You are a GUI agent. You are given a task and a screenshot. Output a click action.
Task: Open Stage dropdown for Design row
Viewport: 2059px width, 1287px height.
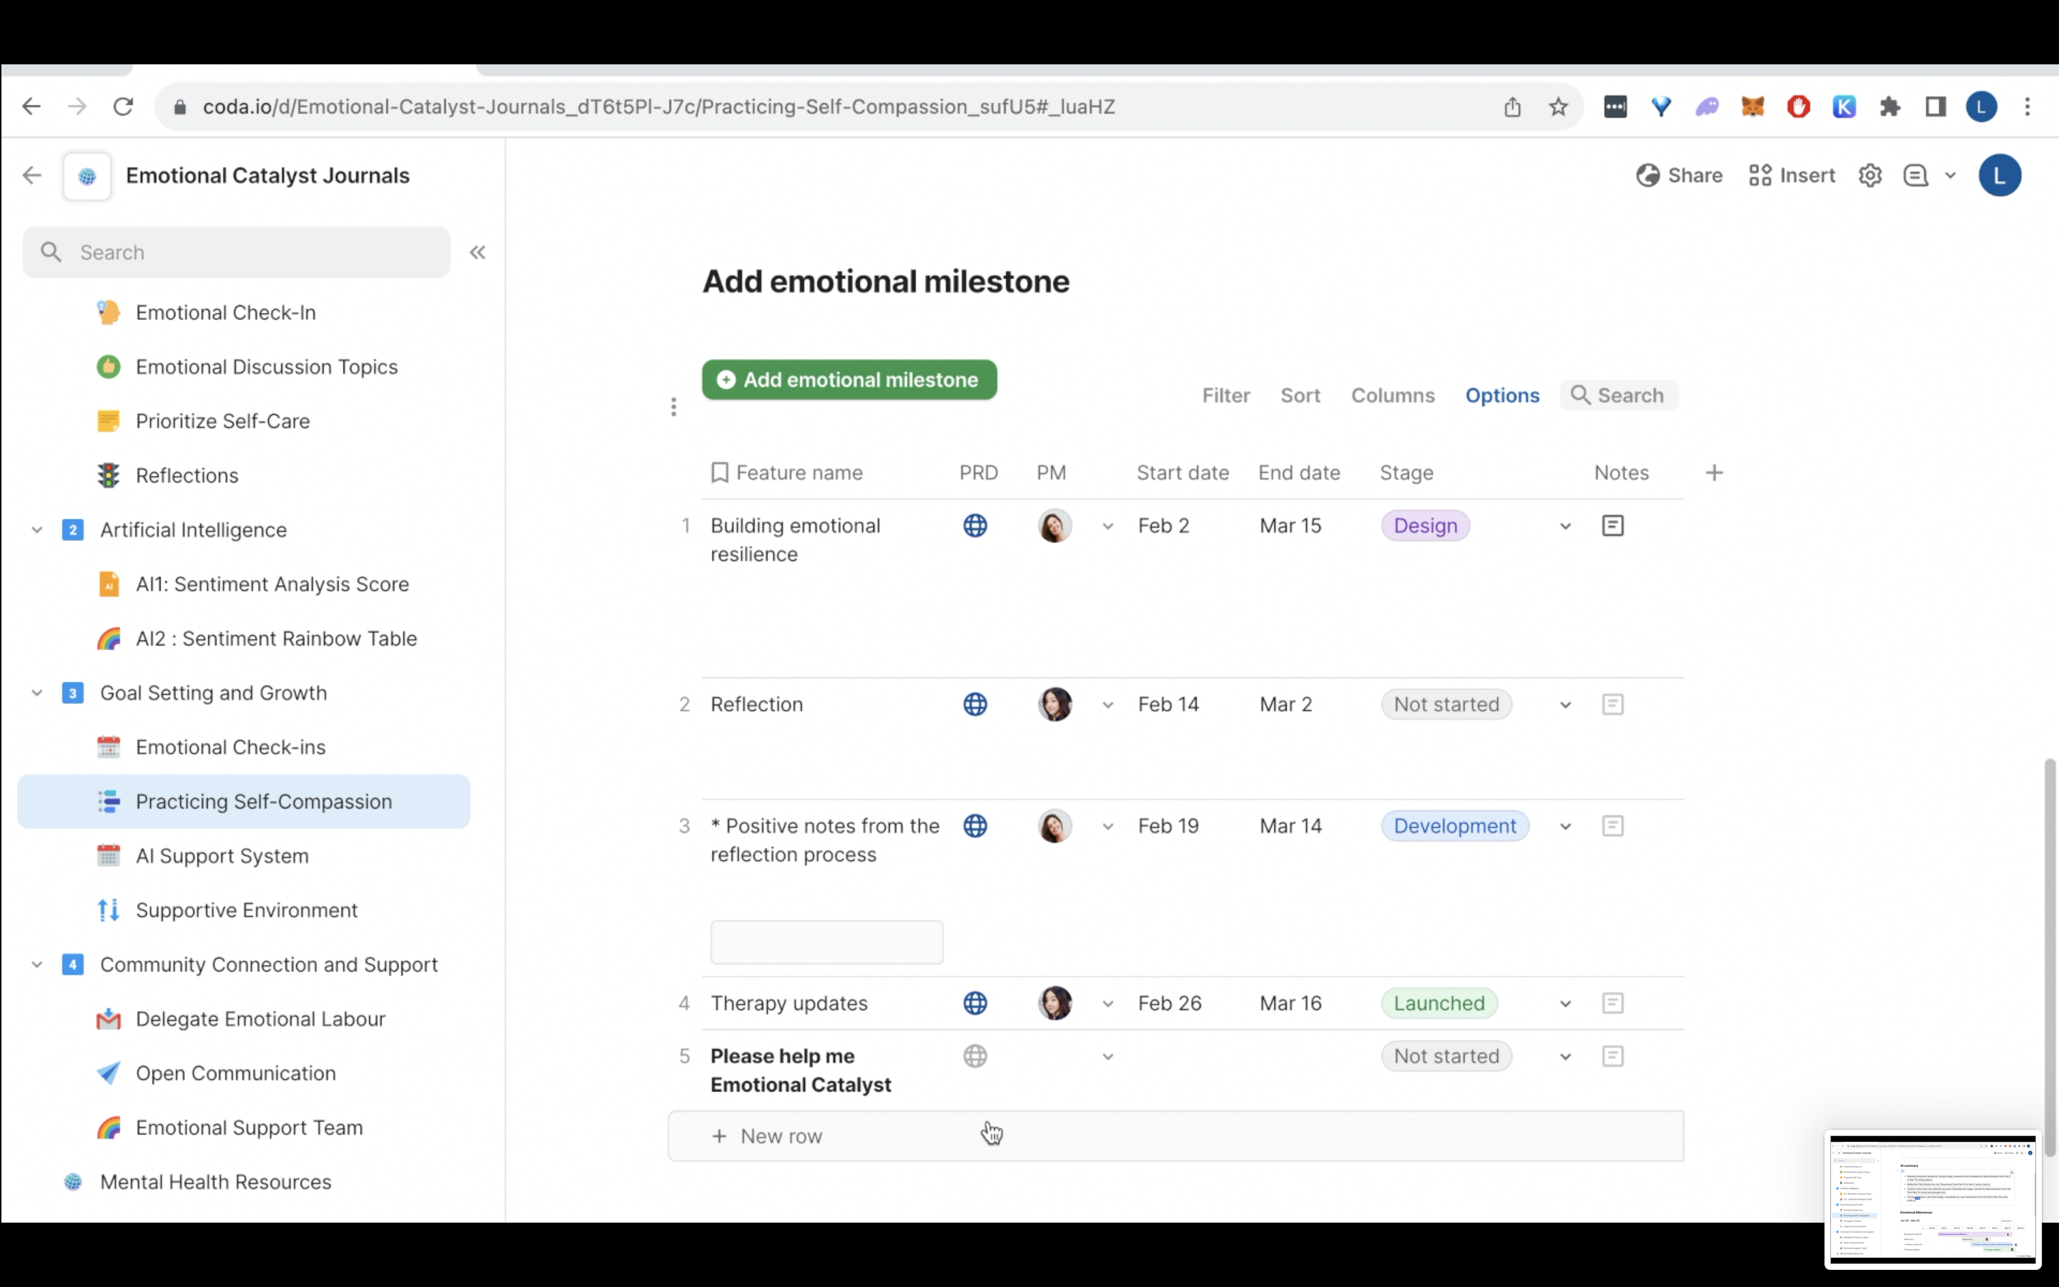[x=1565, y=527]
